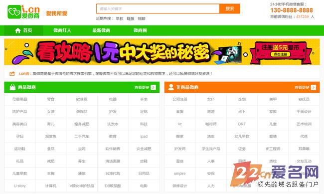Select the 食品 category cell

click(51, 149)
